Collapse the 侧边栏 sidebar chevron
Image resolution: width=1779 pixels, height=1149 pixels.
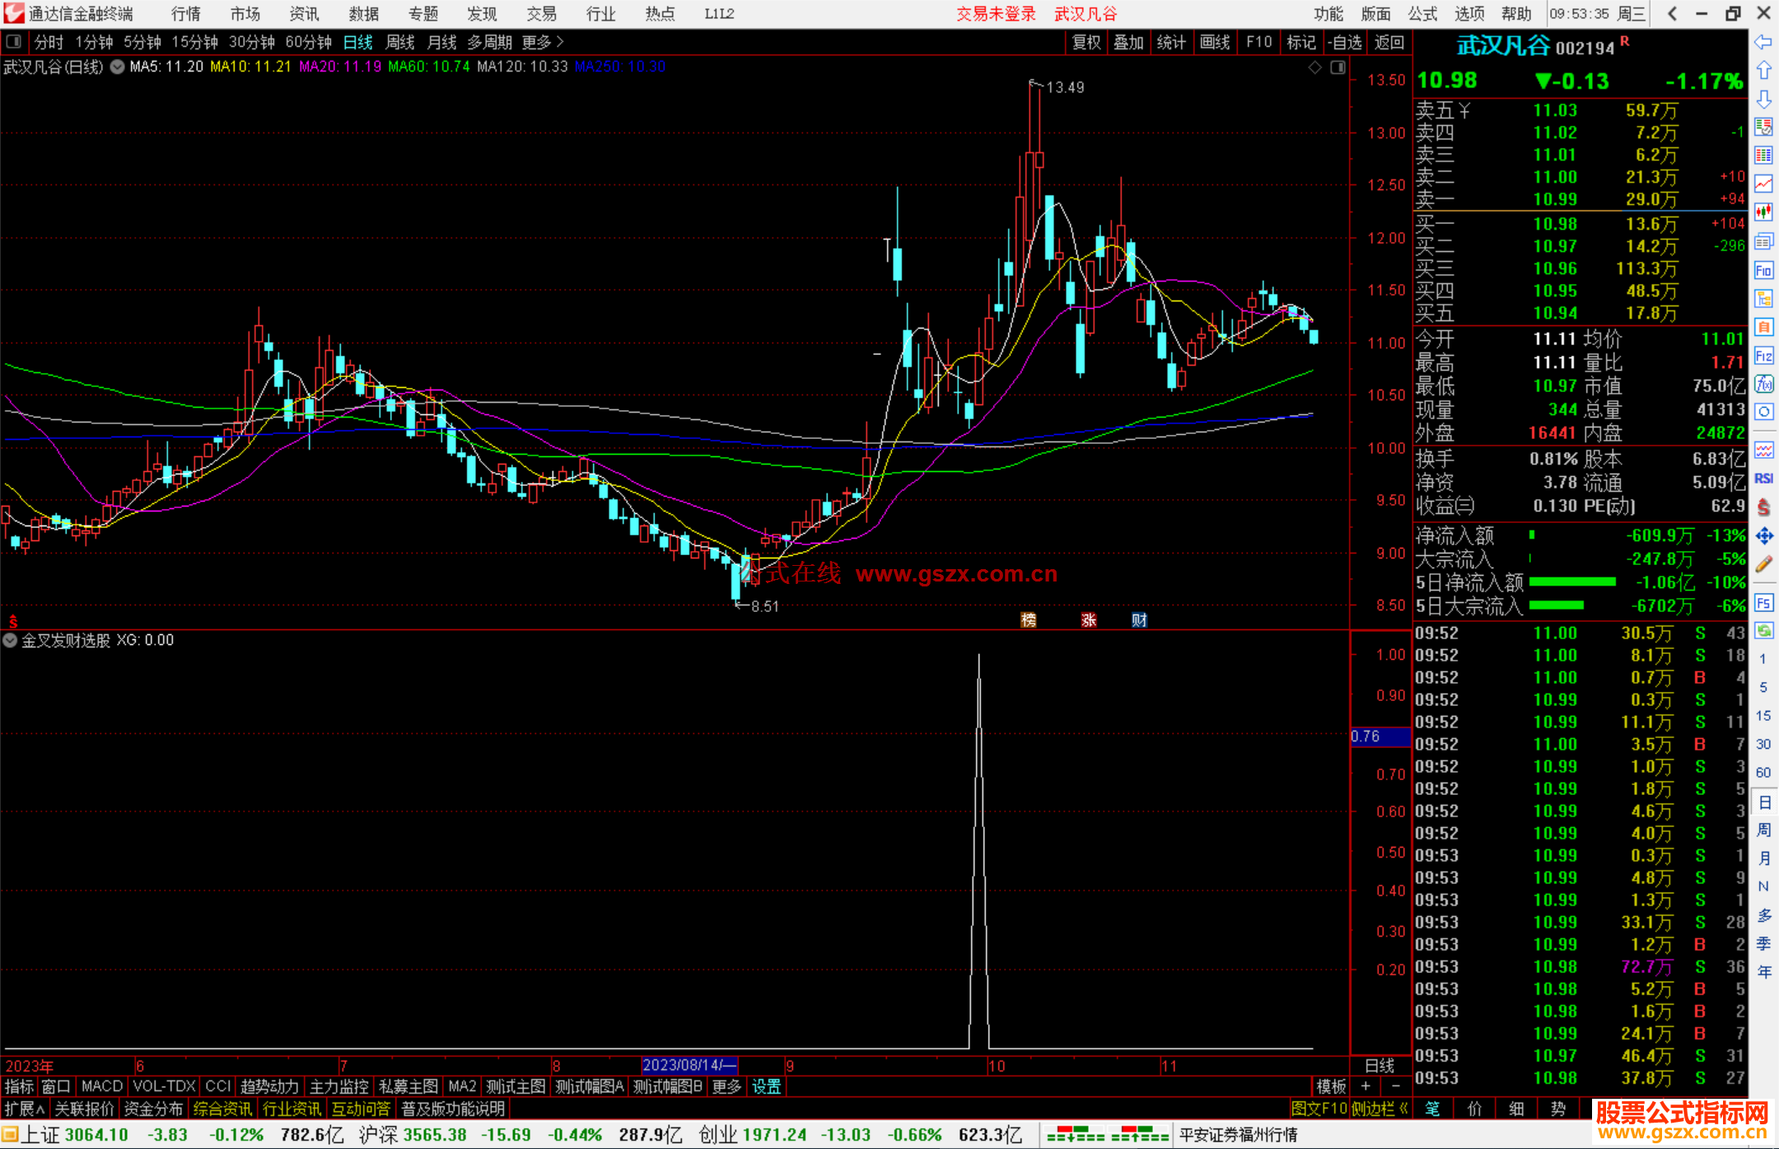tap(1403, 1109)
